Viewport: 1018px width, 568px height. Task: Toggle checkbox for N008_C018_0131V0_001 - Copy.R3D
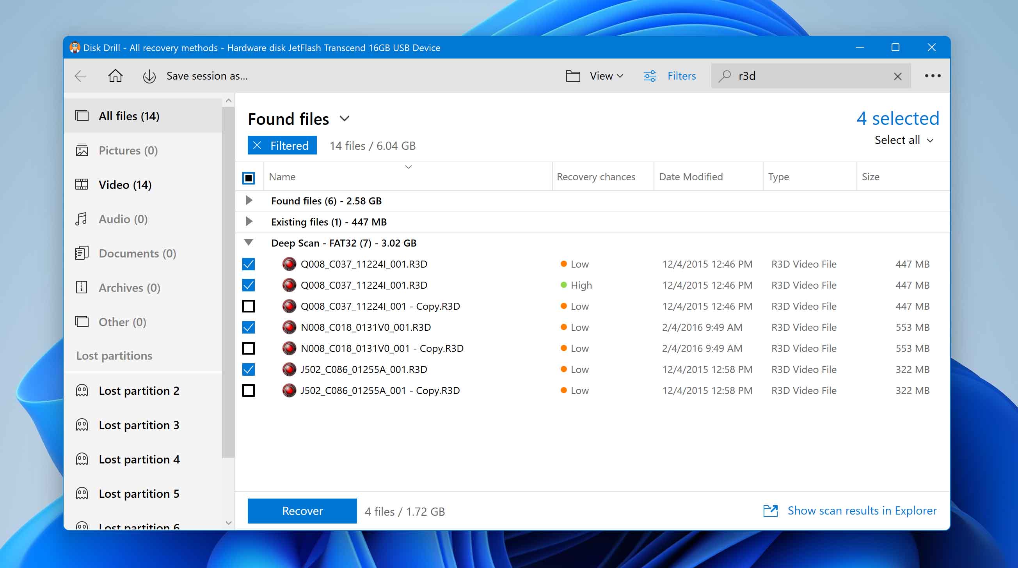(x=248, y=348)
